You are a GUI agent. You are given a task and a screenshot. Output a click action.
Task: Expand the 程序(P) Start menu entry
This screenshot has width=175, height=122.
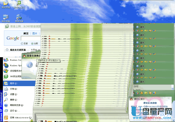click(19, 83)
